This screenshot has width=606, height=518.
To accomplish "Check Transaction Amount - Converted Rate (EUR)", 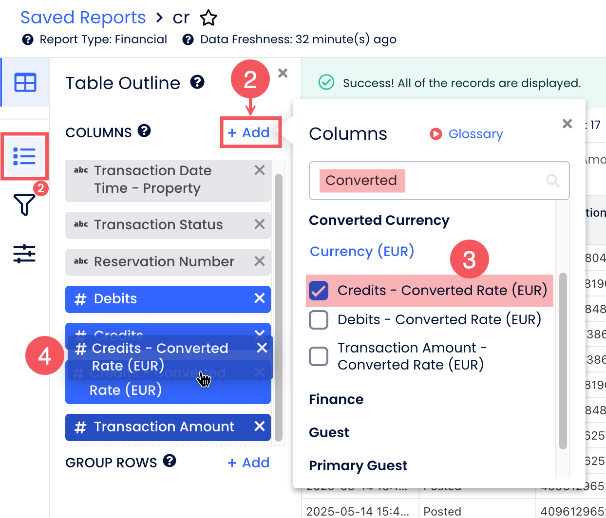I will (x=319, y=356).
